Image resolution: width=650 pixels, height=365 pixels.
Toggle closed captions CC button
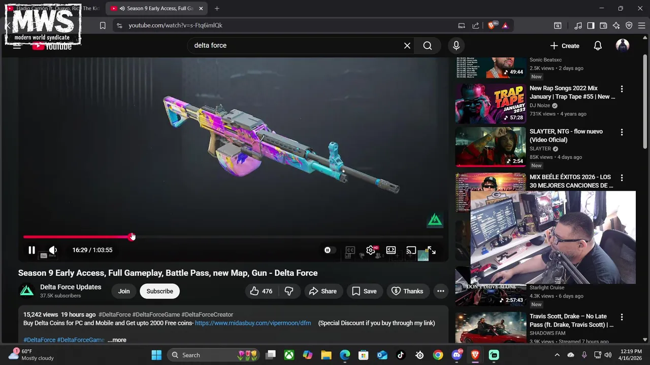(350, 250)
